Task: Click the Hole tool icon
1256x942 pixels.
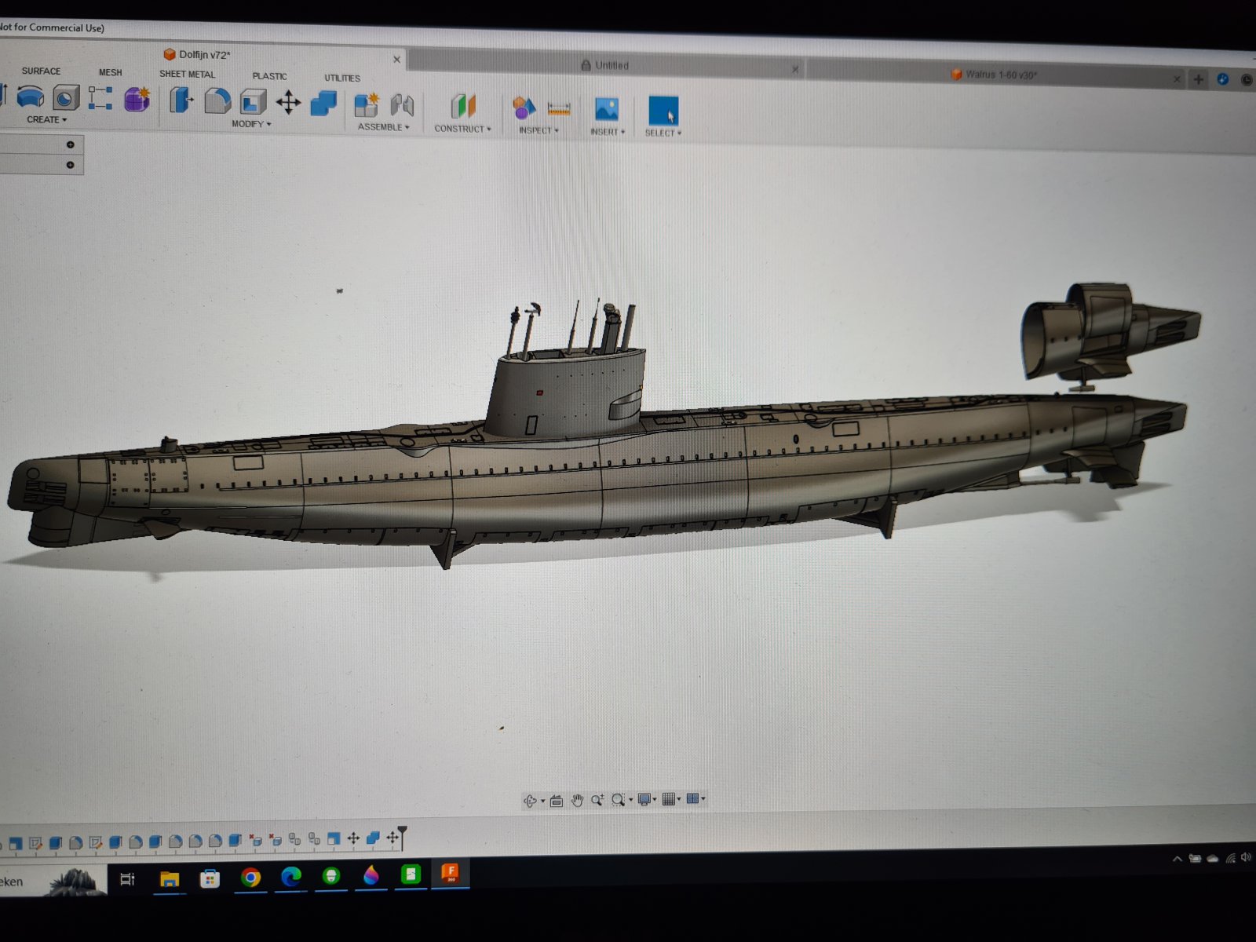Action: point(66,98)
